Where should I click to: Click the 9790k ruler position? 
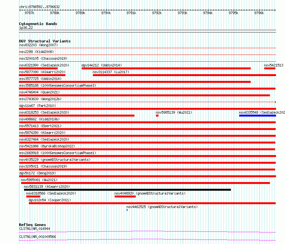(x=106, y=13)
